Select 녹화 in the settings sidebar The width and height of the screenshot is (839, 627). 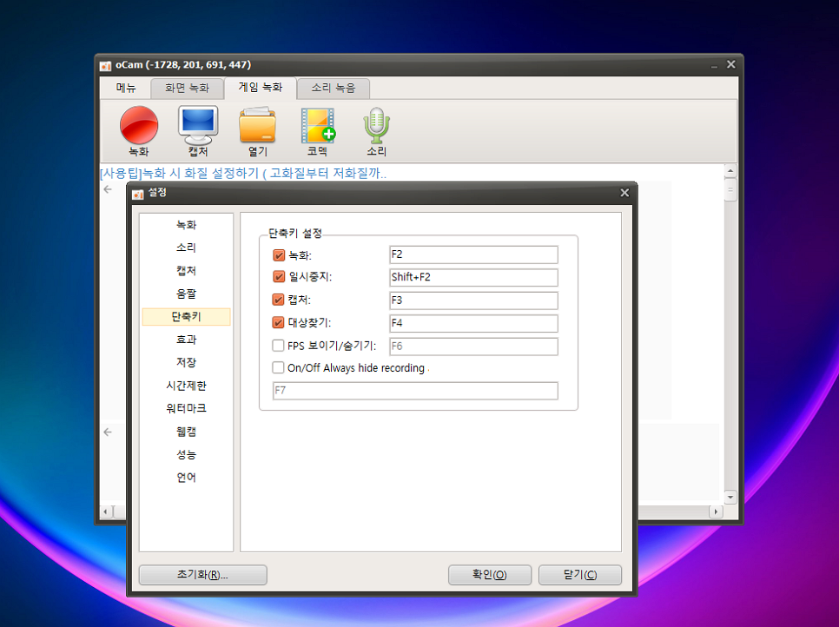point(186,225)
